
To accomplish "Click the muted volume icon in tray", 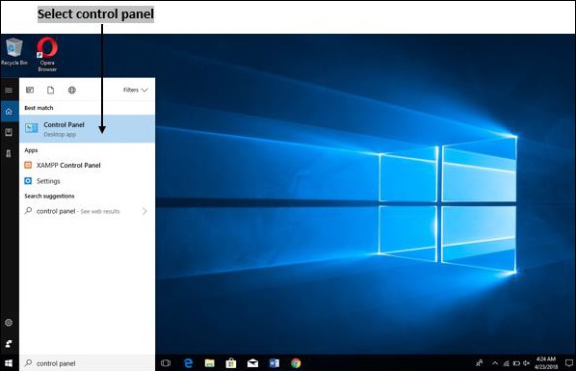I will (527, 363).
